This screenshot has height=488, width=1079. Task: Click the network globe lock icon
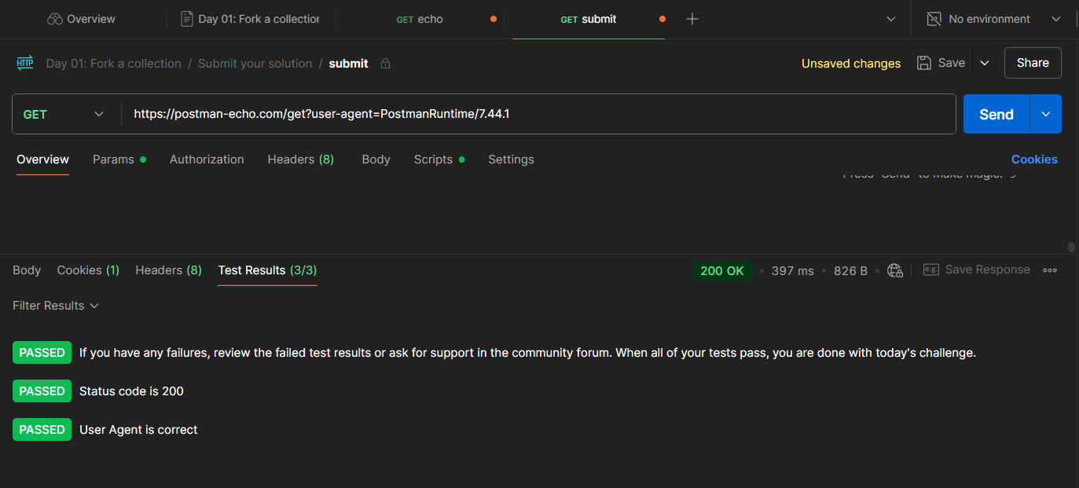(x=895, y=270)
